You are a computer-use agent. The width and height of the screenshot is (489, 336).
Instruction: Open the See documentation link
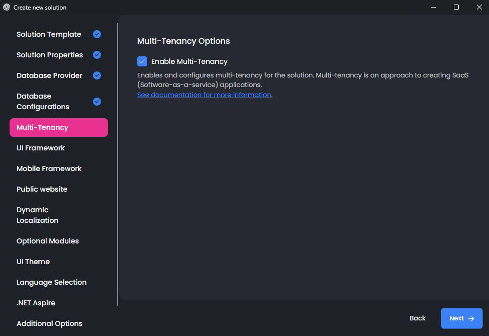pos(205,95)
